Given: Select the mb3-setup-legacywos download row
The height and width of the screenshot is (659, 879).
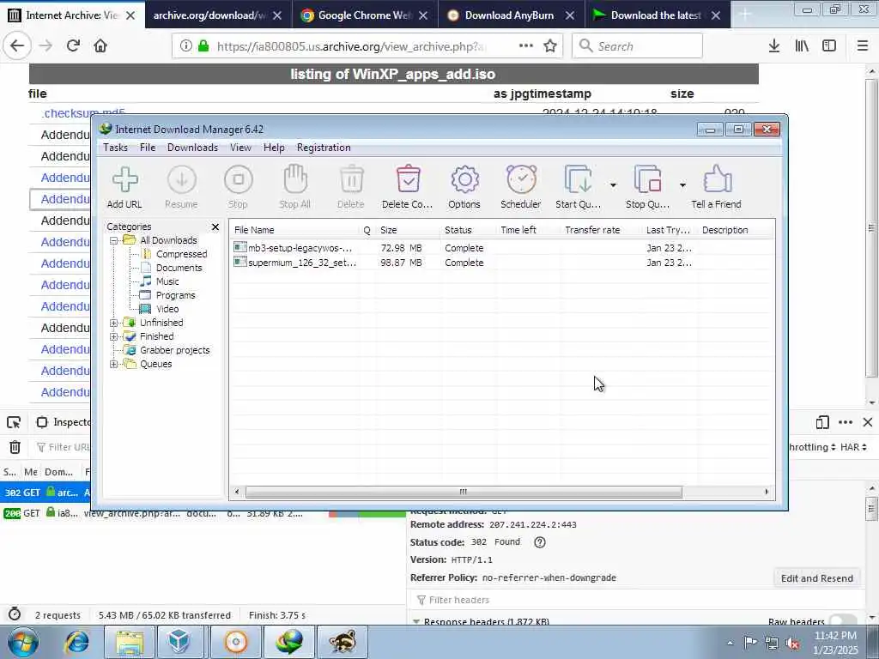Looking at the screenshot, I should click(501, 248).
